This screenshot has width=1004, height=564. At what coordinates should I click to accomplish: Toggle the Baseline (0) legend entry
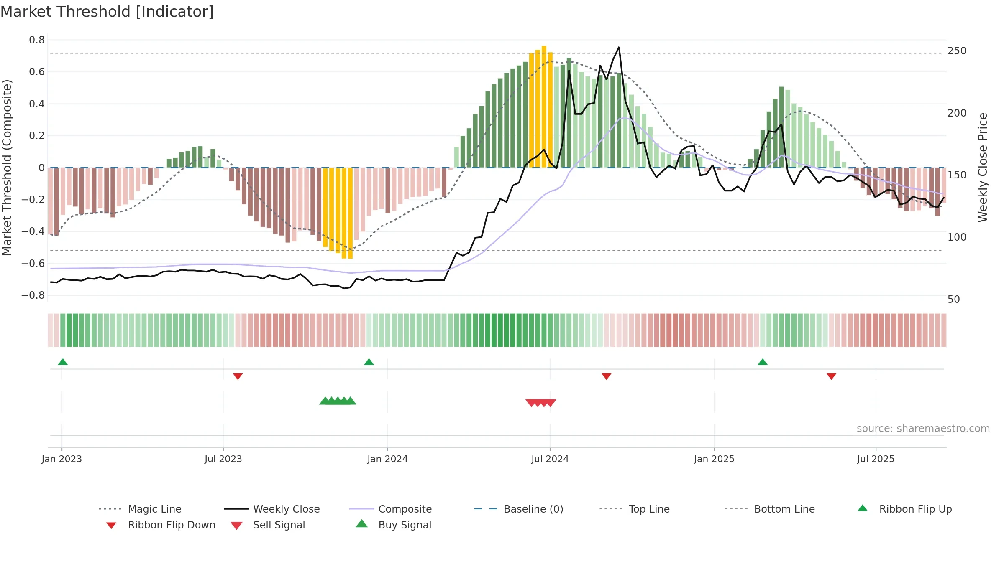pyautogui.click(x=519, y=509)
